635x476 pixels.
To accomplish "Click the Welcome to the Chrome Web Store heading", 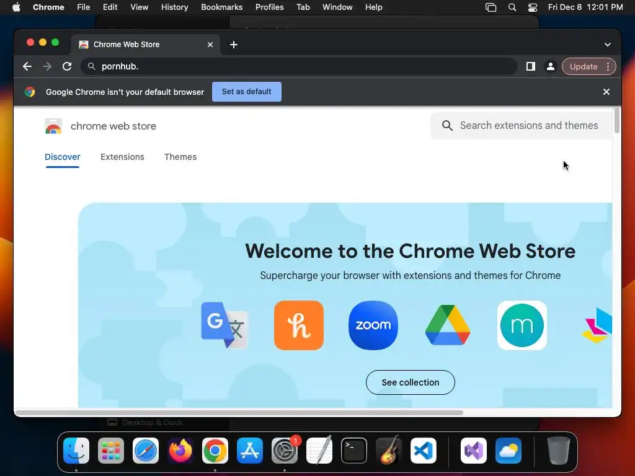I will point(411,252).
